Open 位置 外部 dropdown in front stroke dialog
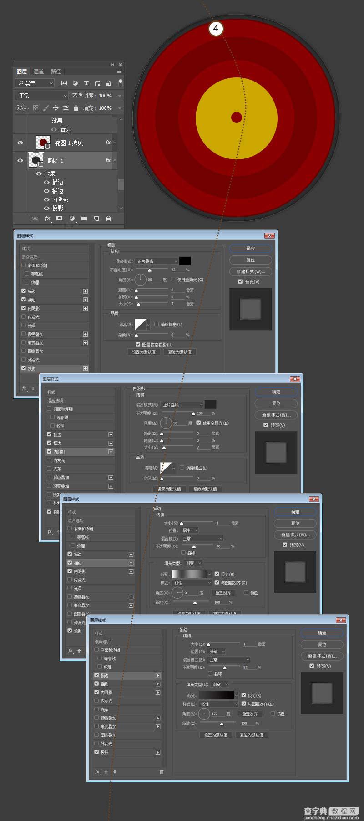Image resolution: width=364 pixels, height=821 pixels. click(216, 652)
